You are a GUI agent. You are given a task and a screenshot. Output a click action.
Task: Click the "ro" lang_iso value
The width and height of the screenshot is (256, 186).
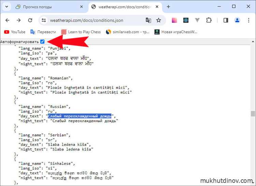[x=51, y=83]
